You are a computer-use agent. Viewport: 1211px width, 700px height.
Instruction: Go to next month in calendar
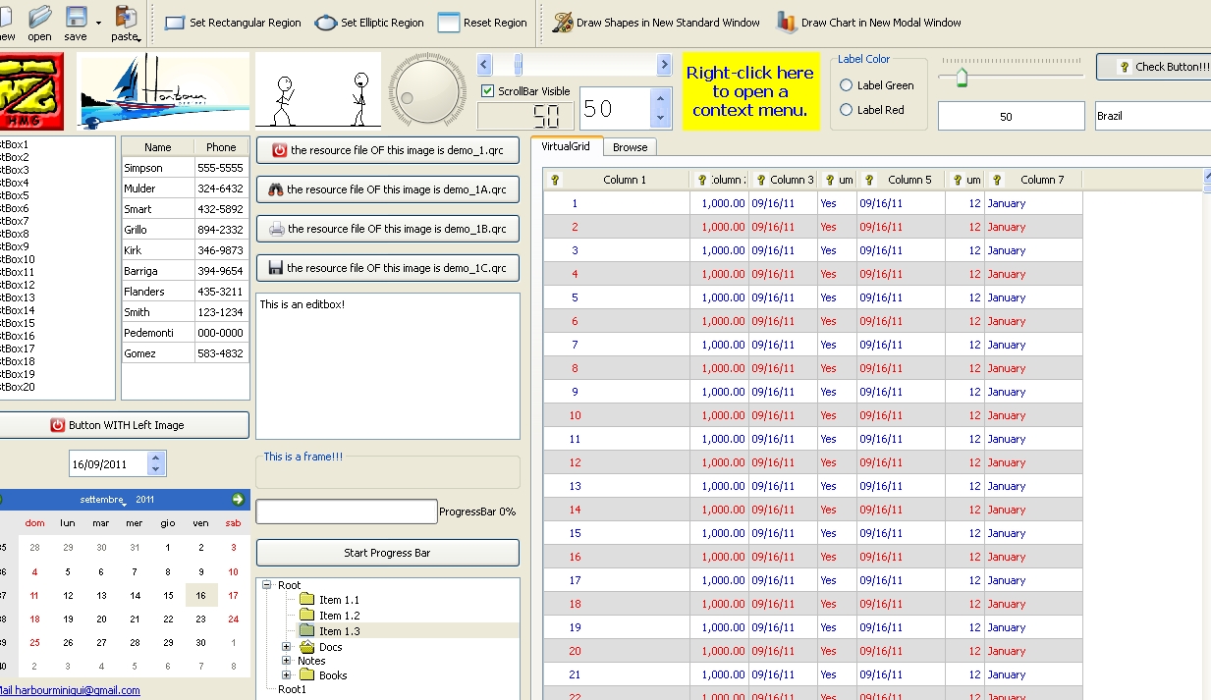click(x=238, y=500)
